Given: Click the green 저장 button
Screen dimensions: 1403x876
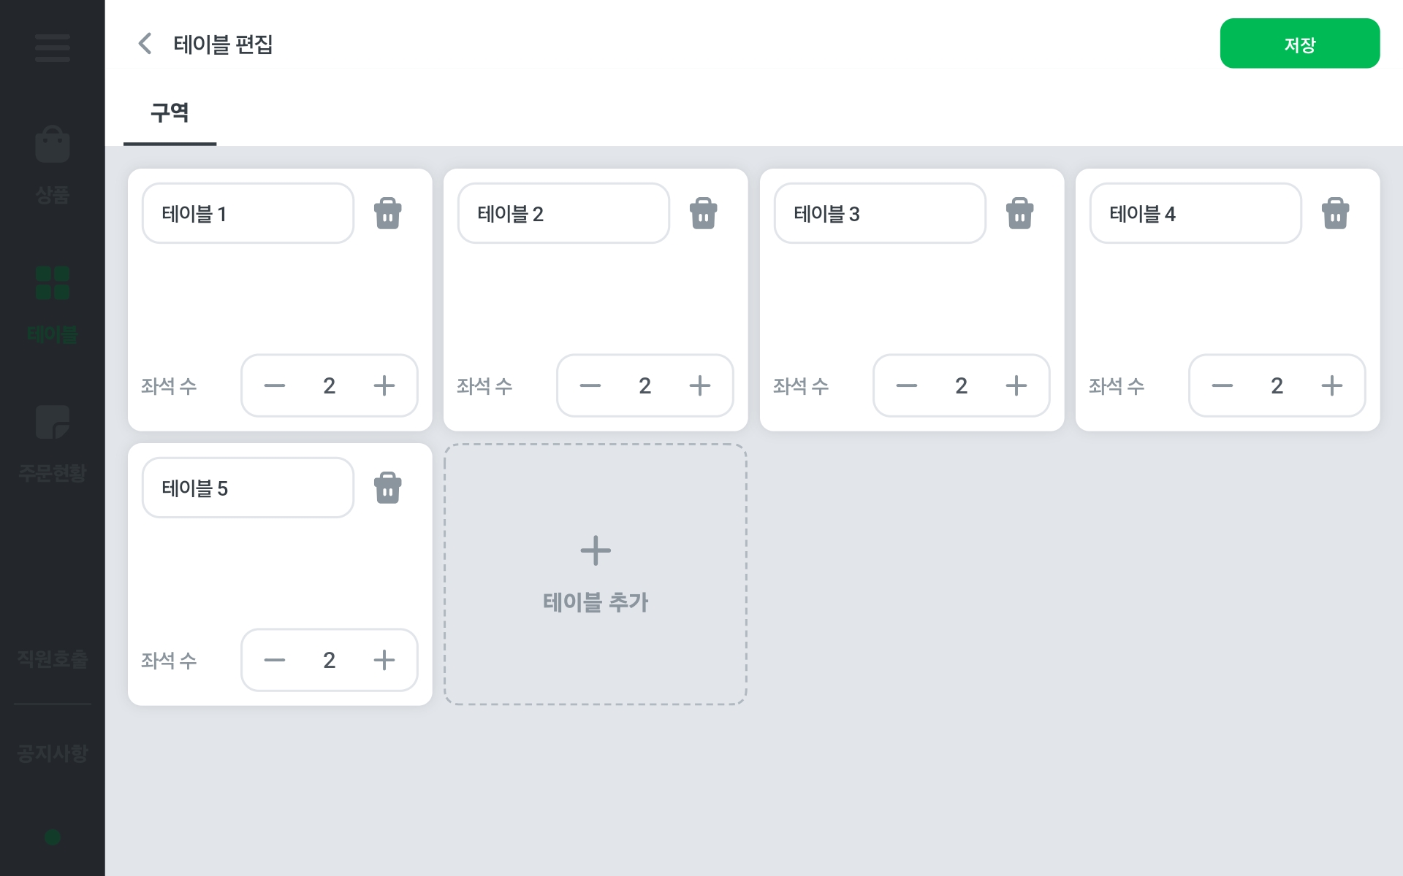Looking at the screenshot, I should [x=1300, y=44].
